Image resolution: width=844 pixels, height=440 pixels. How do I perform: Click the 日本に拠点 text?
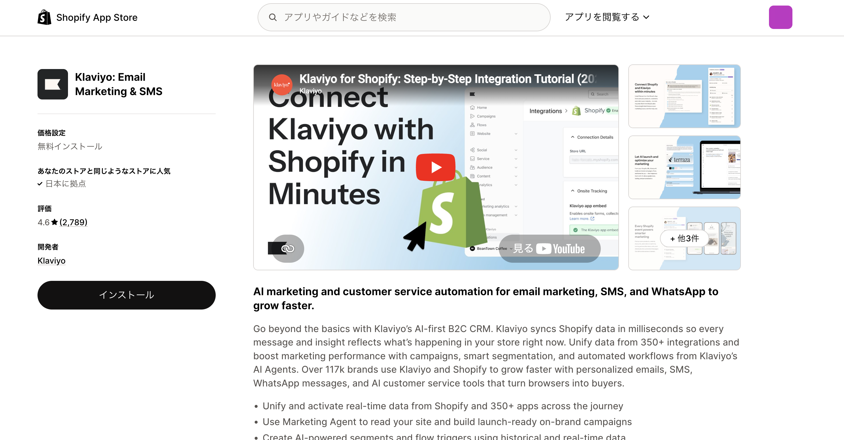pyautogui.click(x=66, y=184)
